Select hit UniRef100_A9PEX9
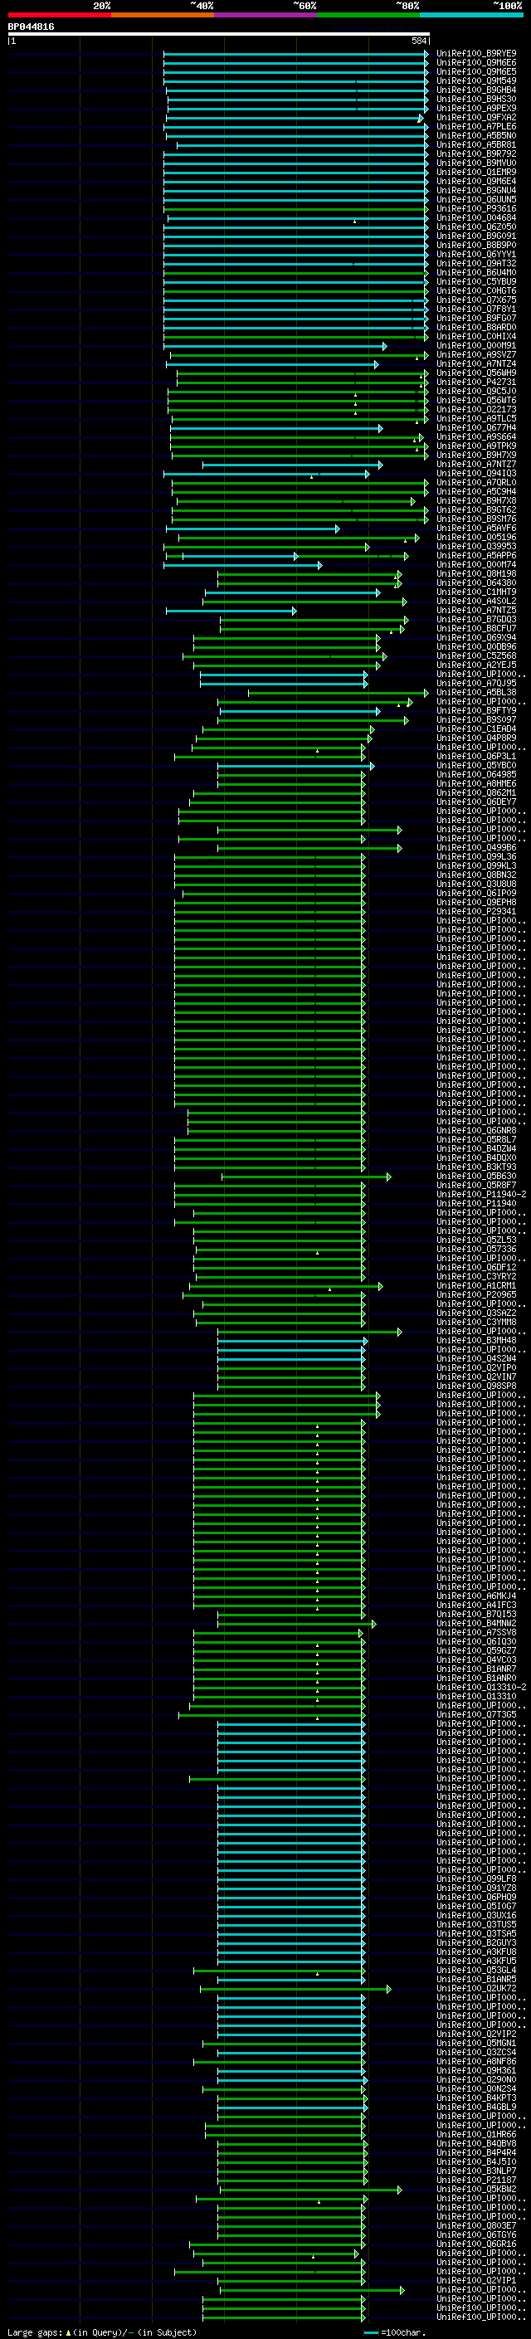The height and width of the screenshot is (2339, 531). [x=476, y=108]
